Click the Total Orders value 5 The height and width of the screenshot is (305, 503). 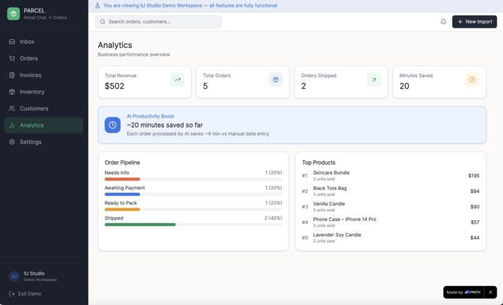coord(205,86)
